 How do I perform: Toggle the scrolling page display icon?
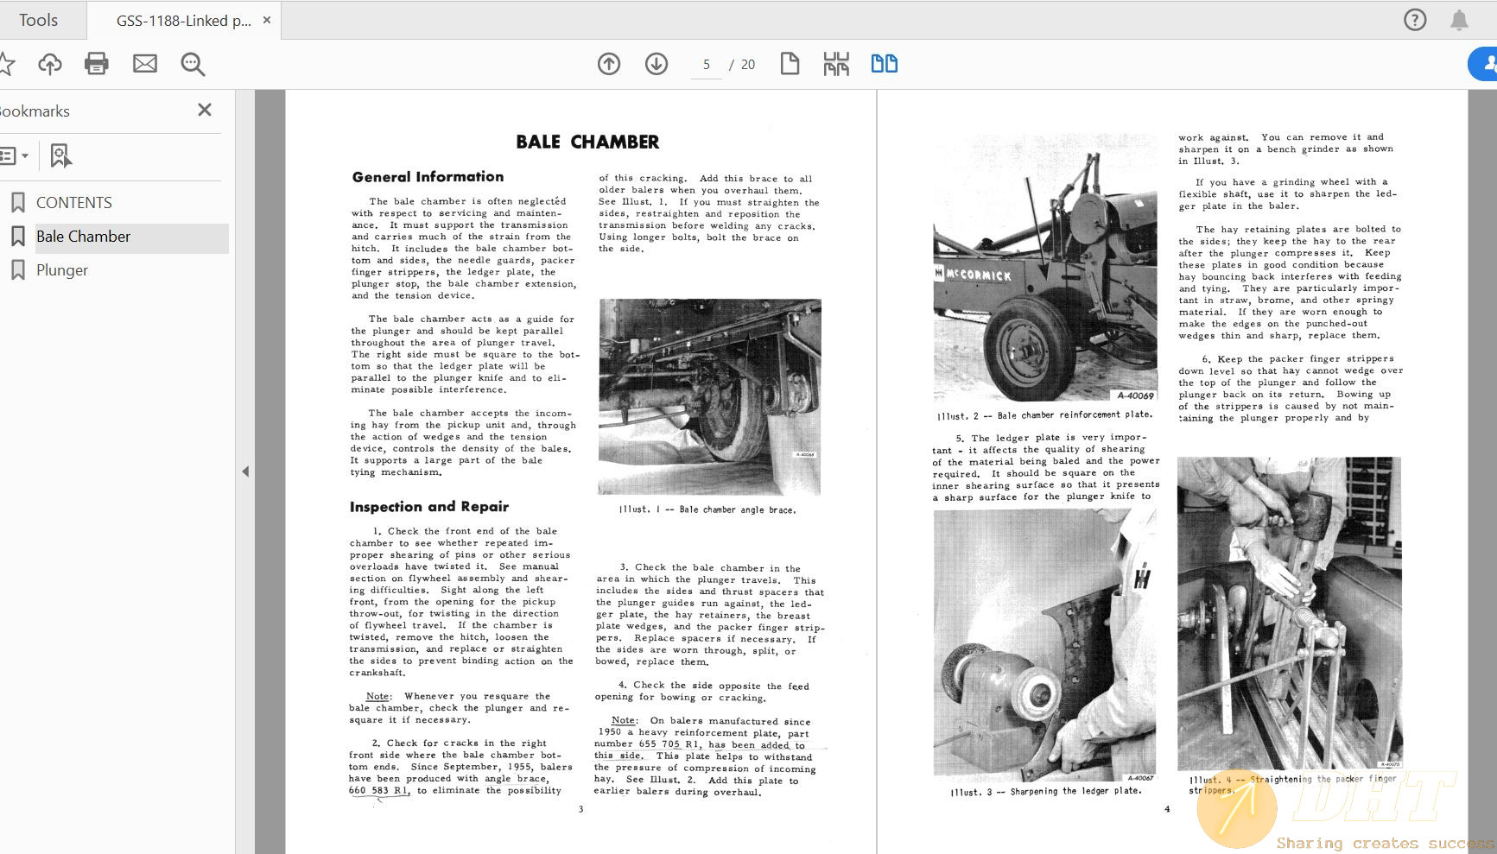pos(836,64)
